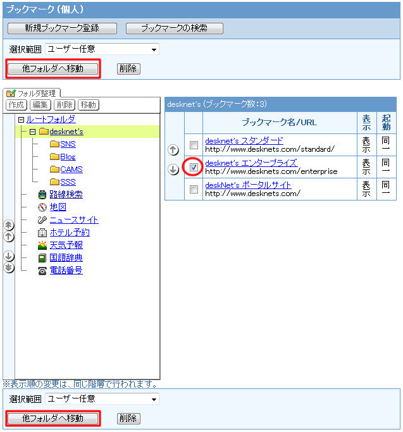Open the upper 選択範囲 dropdown
This screenshot has width=403, height=432.
coord(102,49)
